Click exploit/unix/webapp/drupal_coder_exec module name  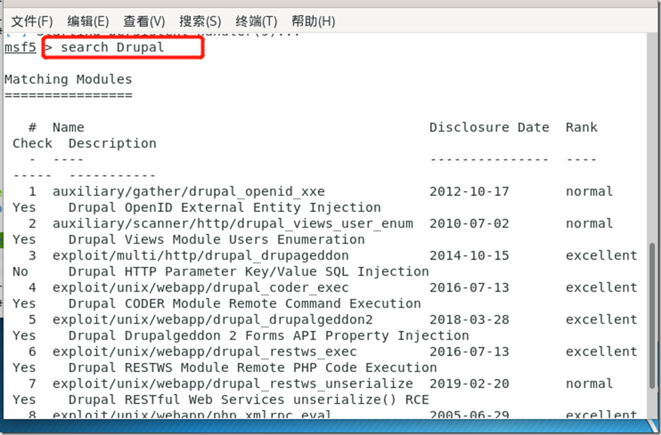tap(201, 288)
